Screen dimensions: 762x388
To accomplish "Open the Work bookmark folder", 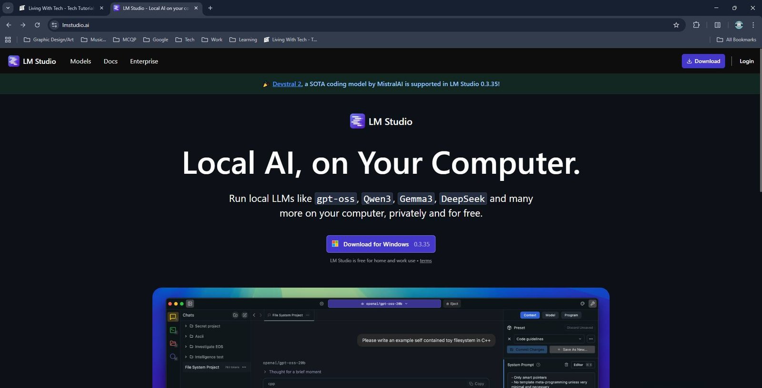I will tap(212, 40).
